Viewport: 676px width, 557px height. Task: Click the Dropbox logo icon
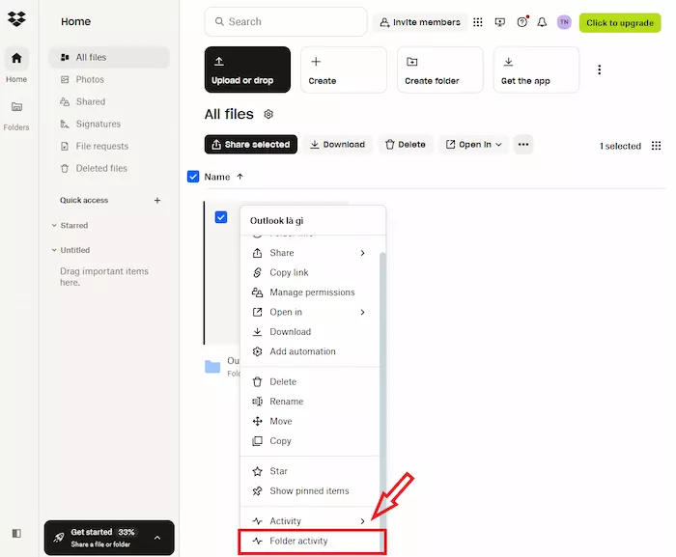coord(16,19)
